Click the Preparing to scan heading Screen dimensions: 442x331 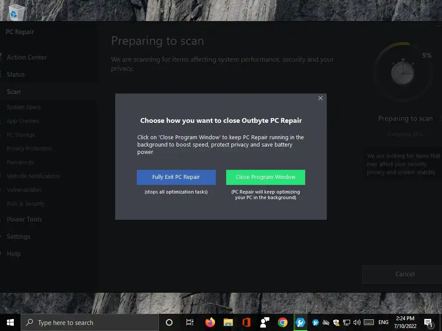tap(157, 41)
